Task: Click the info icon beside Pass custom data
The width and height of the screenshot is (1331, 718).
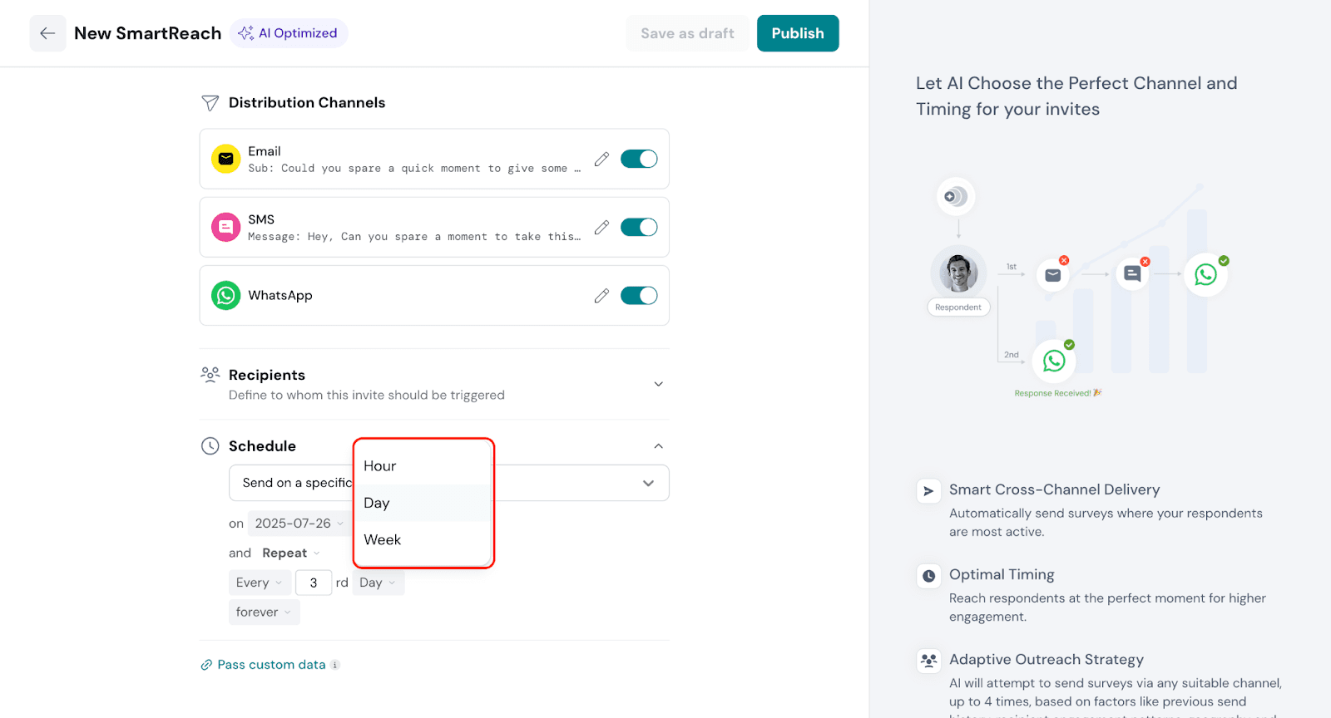Action: [335, 665]
